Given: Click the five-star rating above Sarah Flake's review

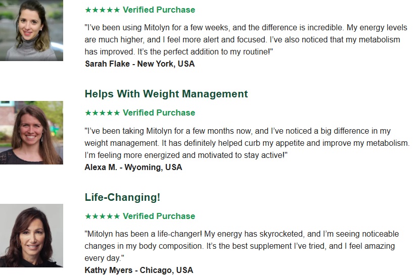Looking at the screenshot, I should pos(102,10).
